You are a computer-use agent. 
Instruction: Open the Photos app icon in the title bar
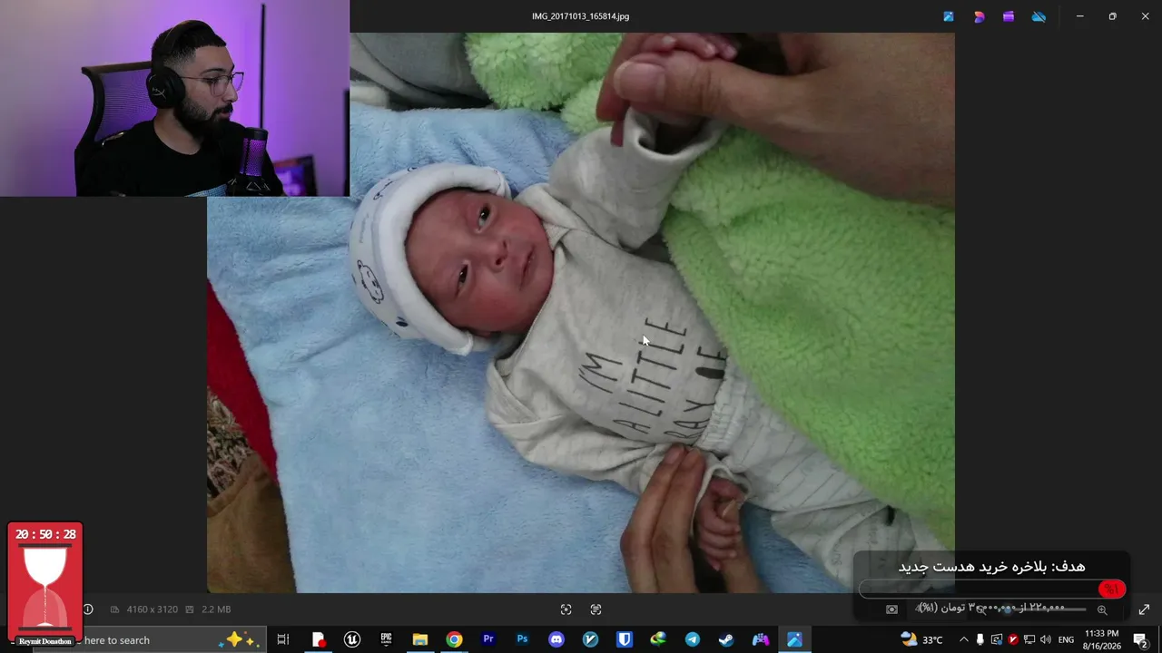point(949,16)
